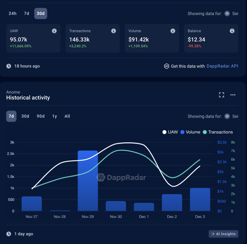Click the Balance value $12.34
The height and width of the screenshot is (244, 247).
pyautogui.click(x=196, y=40)
